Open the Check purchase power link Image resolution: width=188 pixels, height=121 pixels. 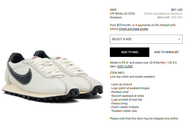click(133, 29)
